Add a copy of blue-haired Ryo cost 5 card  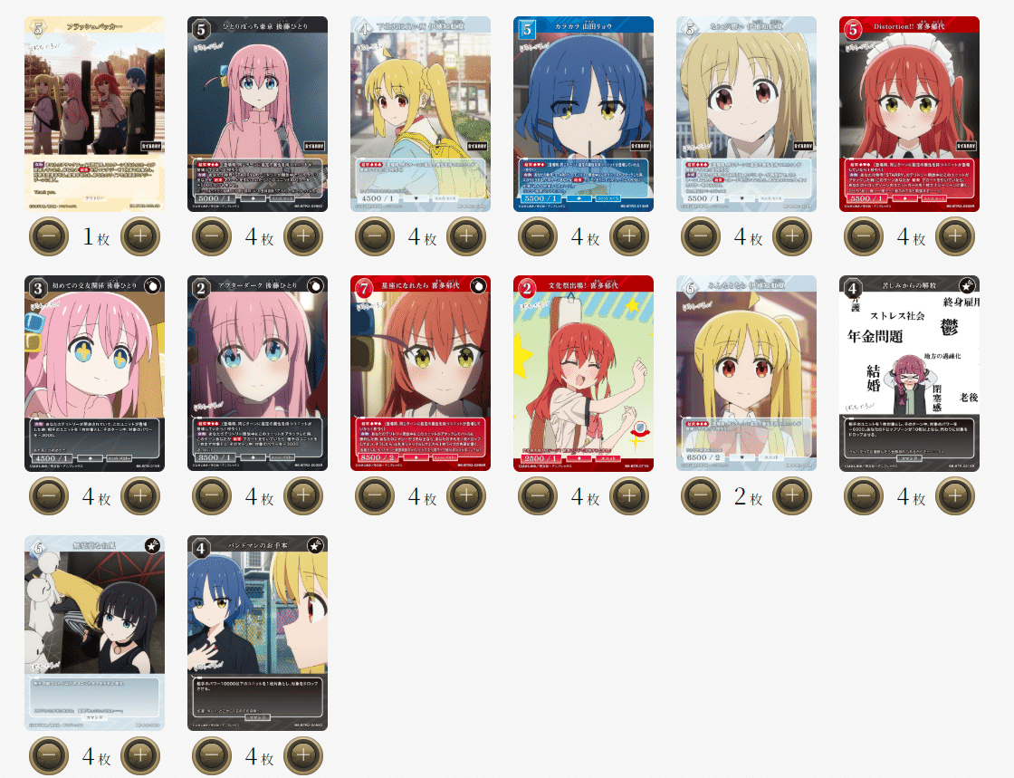(629, 236)
